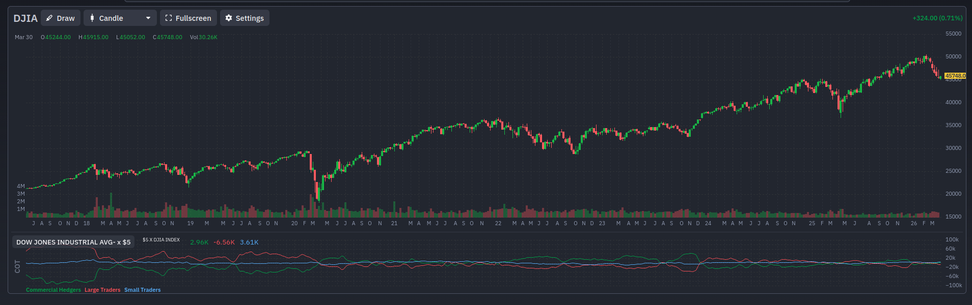Click the candlestick icon on Candle selector
972x305 pixels.
(x=92, y=18)
